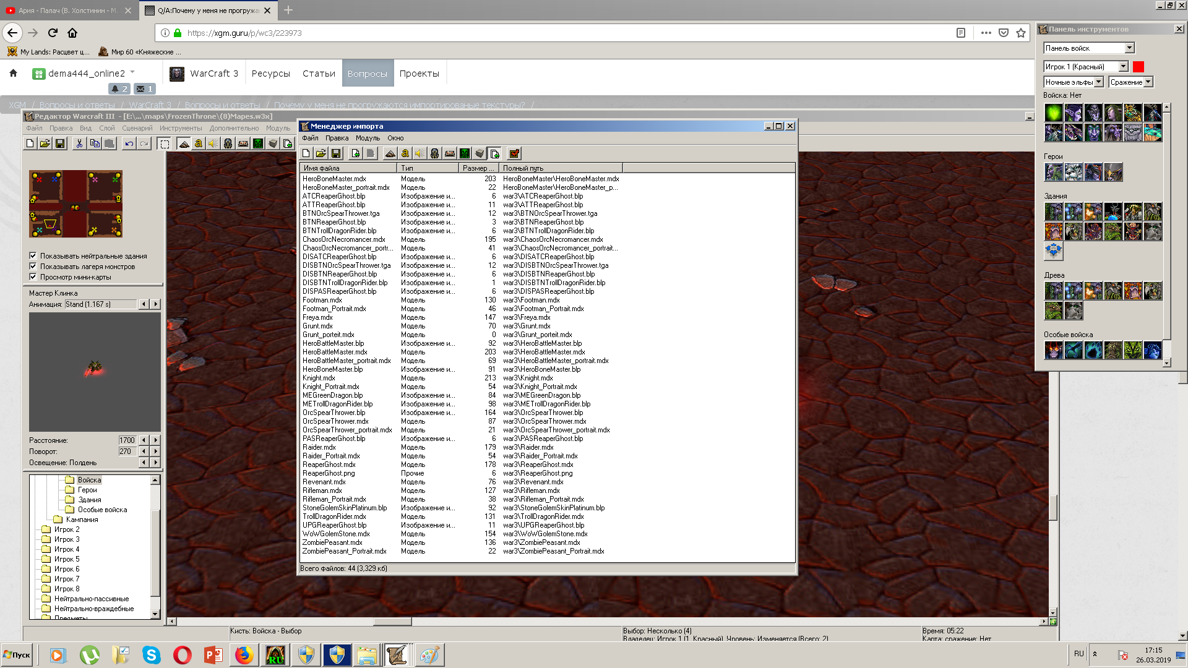The height and width of the screenshot is (668, 1188).
Task: Open the 'Игрок 1 (Красный)' player dropdown
Action: pyautogui.click(x=1123, y=67)
